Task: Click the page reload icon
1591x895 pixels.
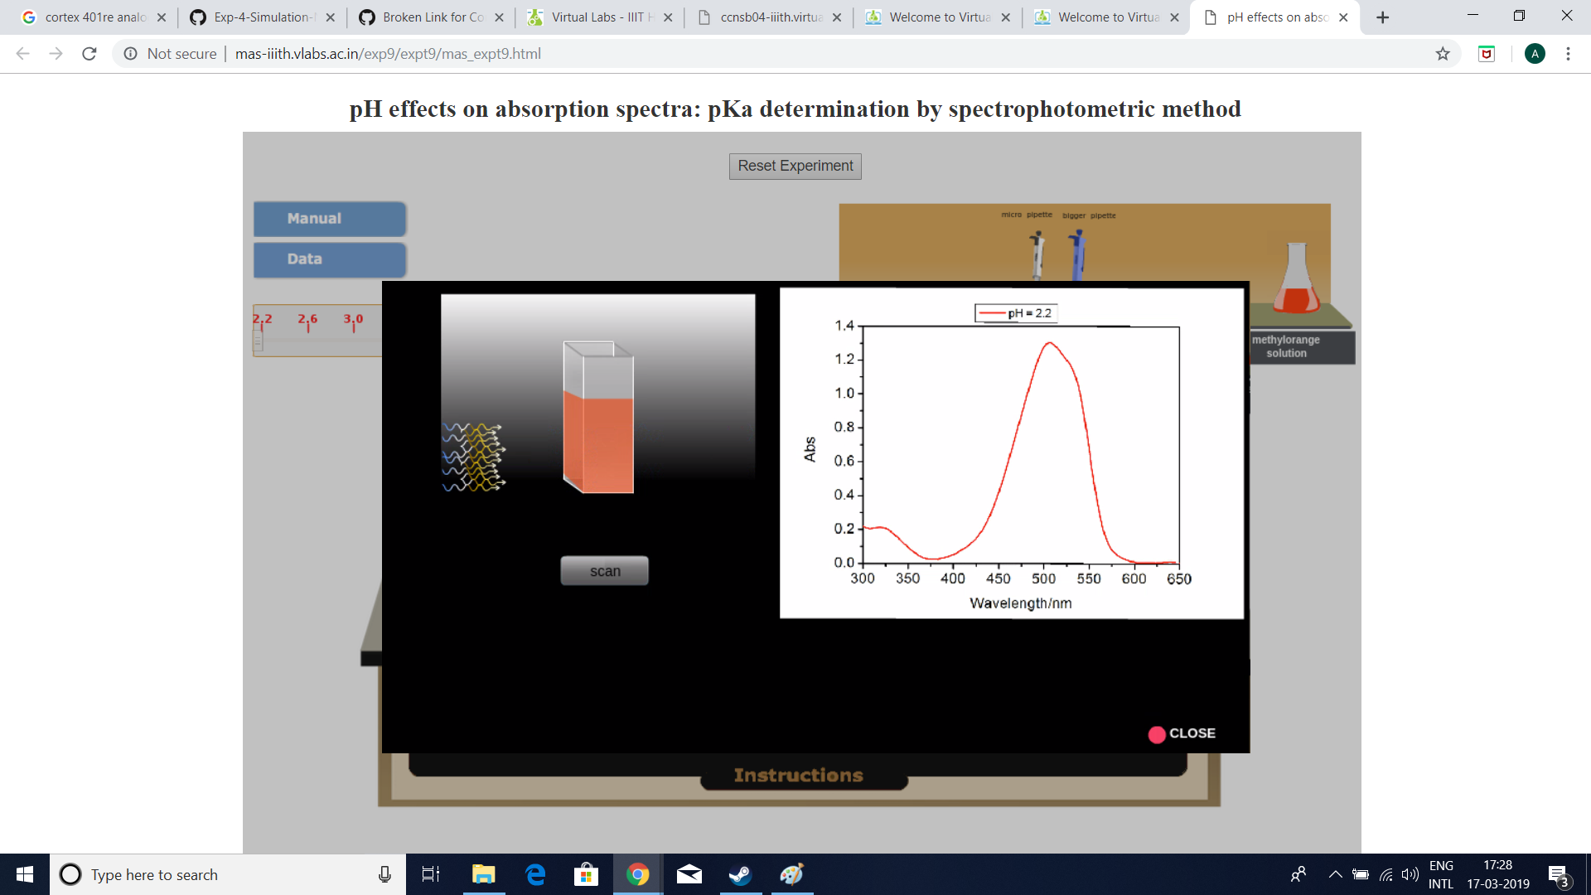Action: tap(89, 53)
